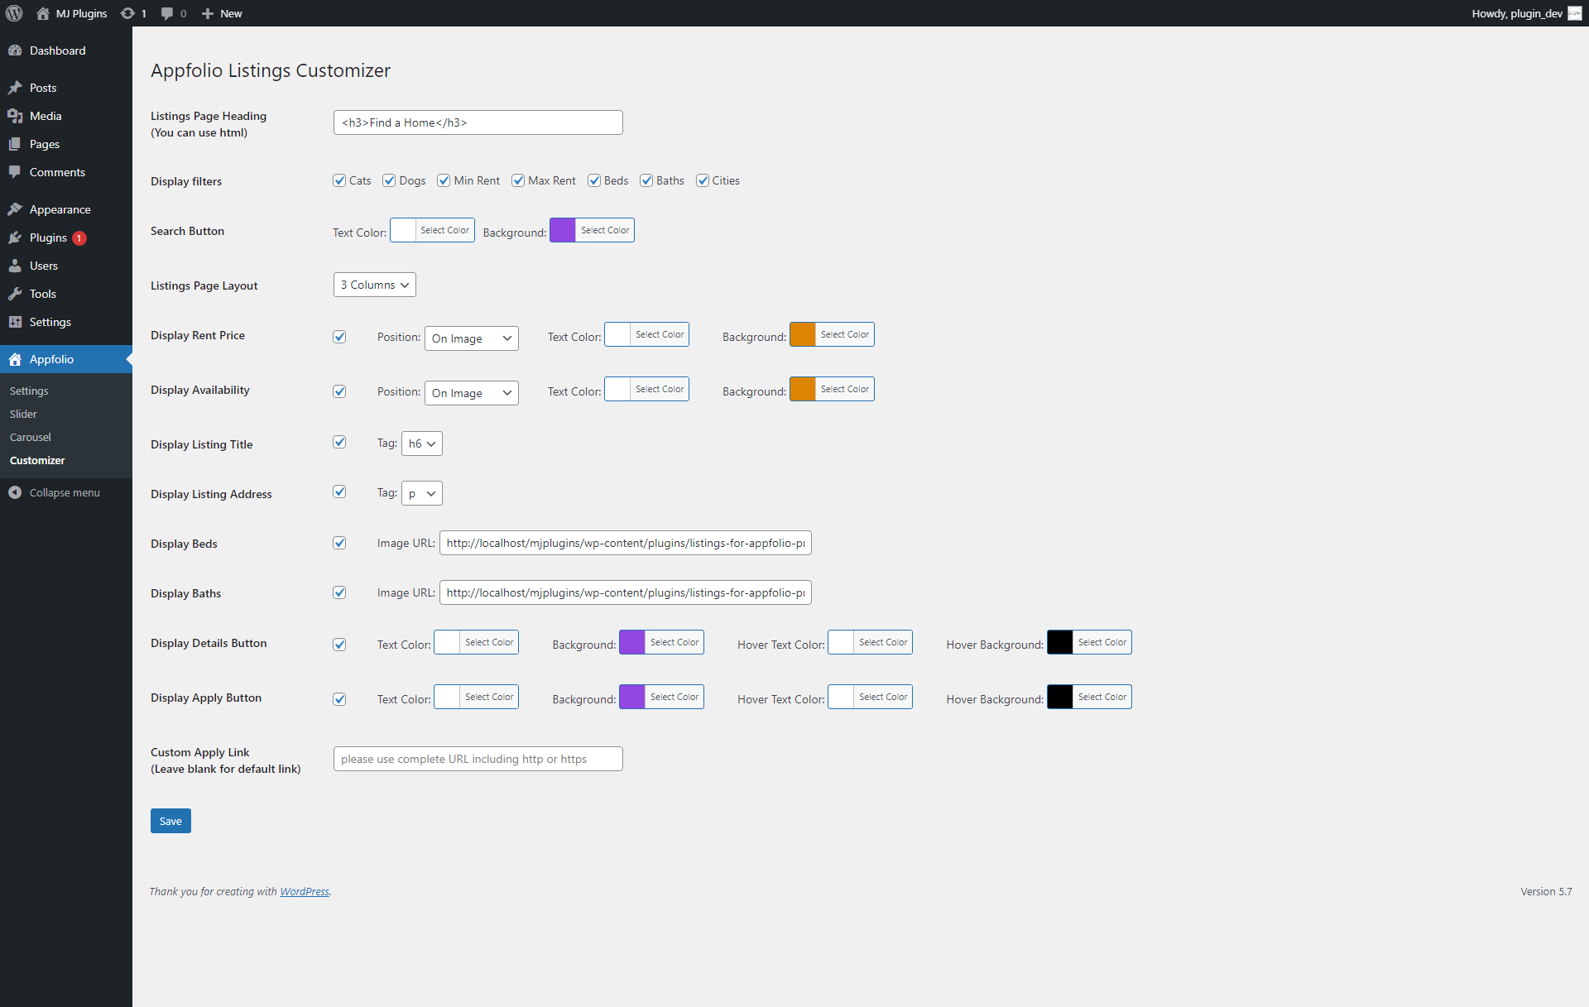Click the Pages icon in sidebar
The image size is (1589, 1007).
pos(15,144)
